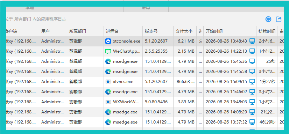This screenshot has height=134, width=289.
Task: Click start time 2026-08-26 13:48:43
Action: pos(226,41)
